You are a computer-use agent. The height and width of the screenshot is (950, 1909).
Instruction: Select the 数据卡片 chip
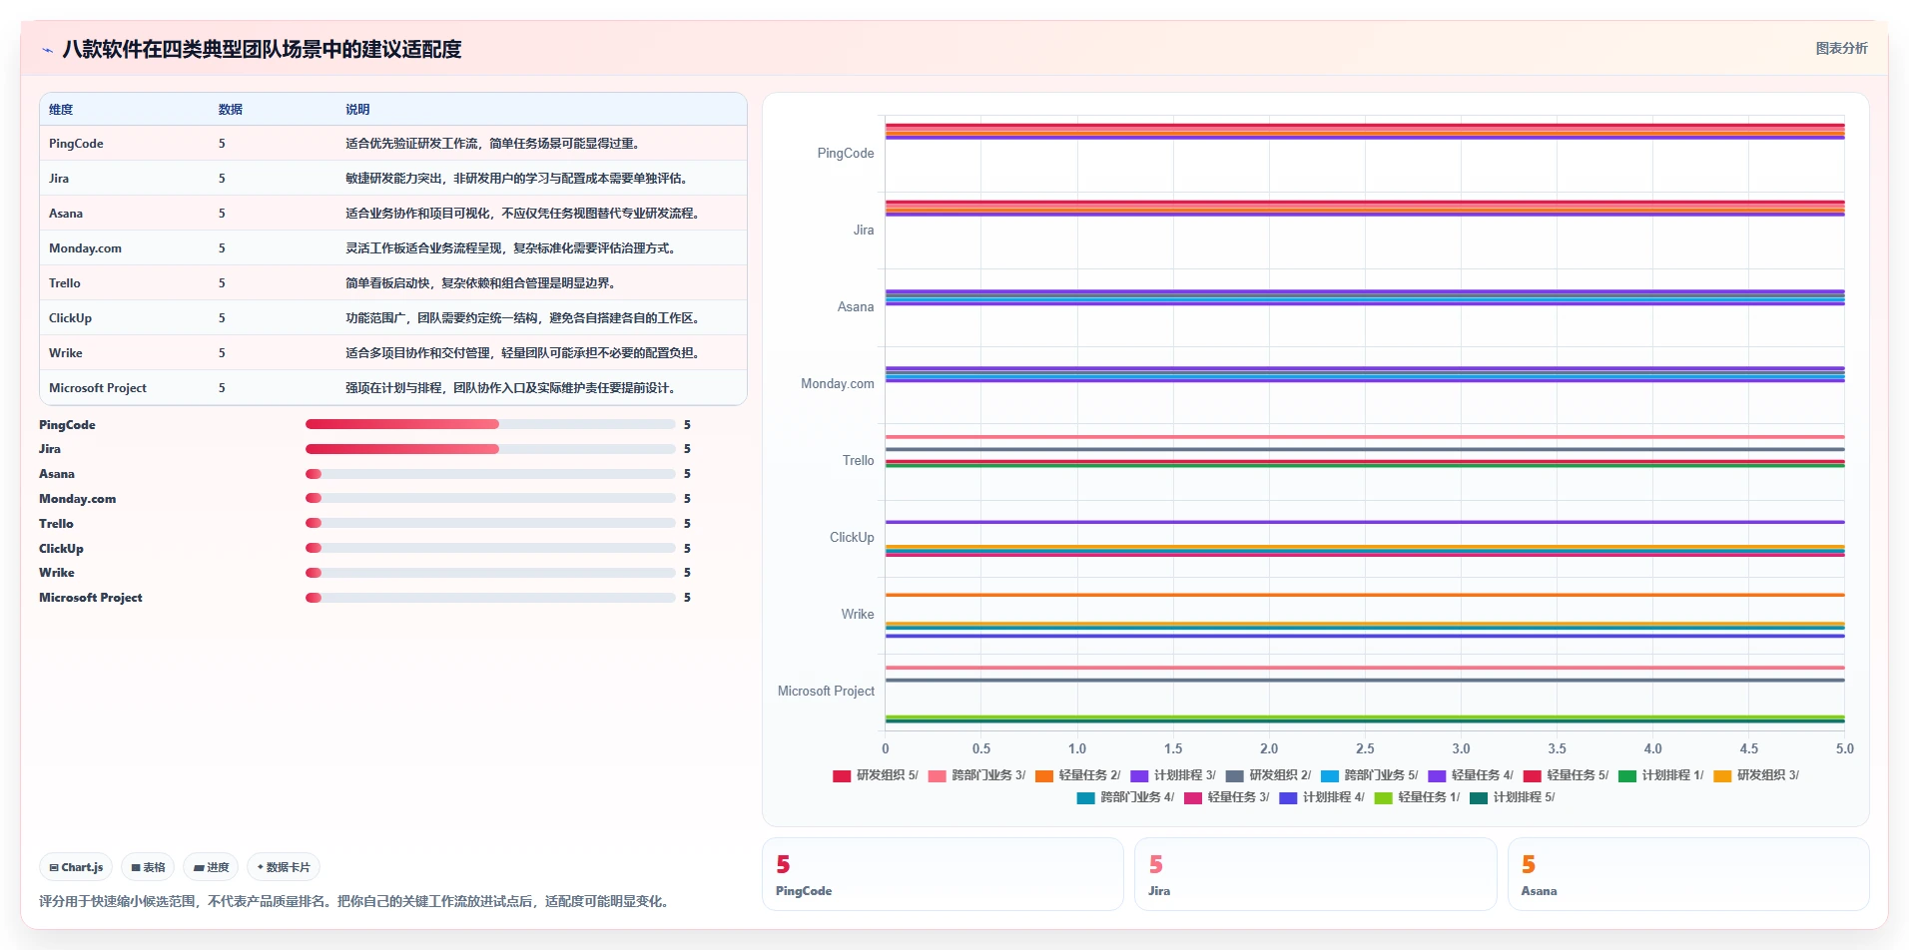pyautogui.click(x=284, y=867)
